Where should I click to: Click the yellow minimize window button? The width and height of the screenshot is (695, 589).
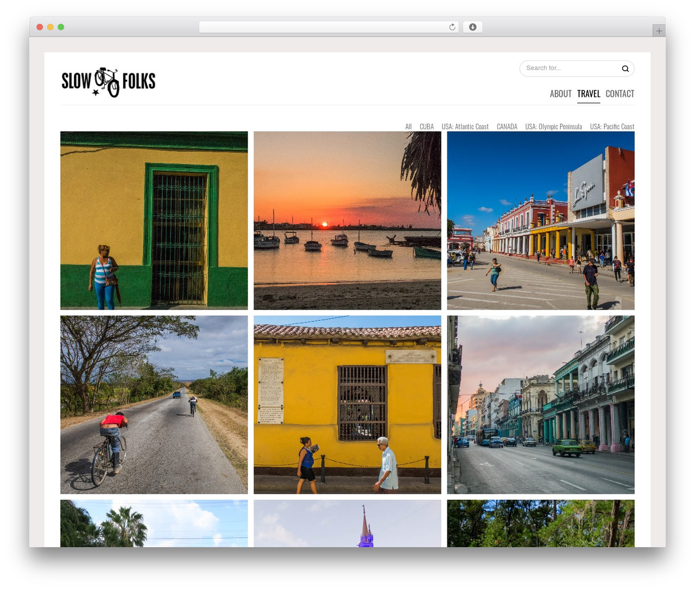click(x=50, y=27)
